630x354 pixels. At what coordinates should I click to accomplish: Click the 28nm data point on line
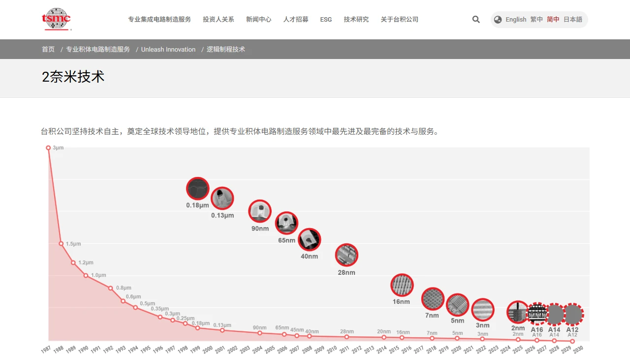346,337
